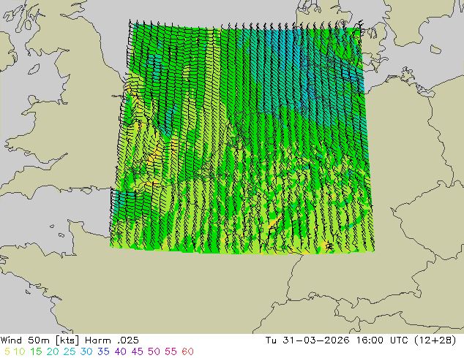Click the red '60' legend value

coord(187,351)
